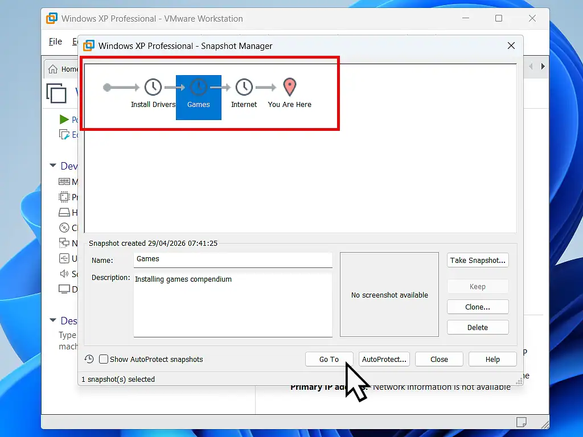Click the left tab scroll arrow in VMware
Image resolution: width=583 pixels, height=437 pixels.
(531, 66)
